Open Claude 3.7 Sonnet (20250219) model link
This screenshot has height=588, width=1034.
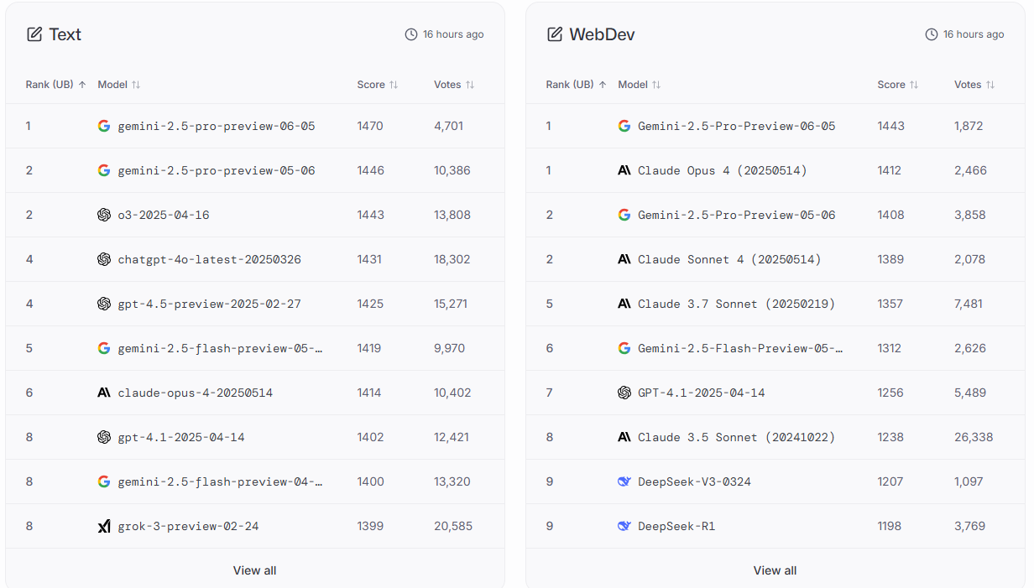(736, 304)
